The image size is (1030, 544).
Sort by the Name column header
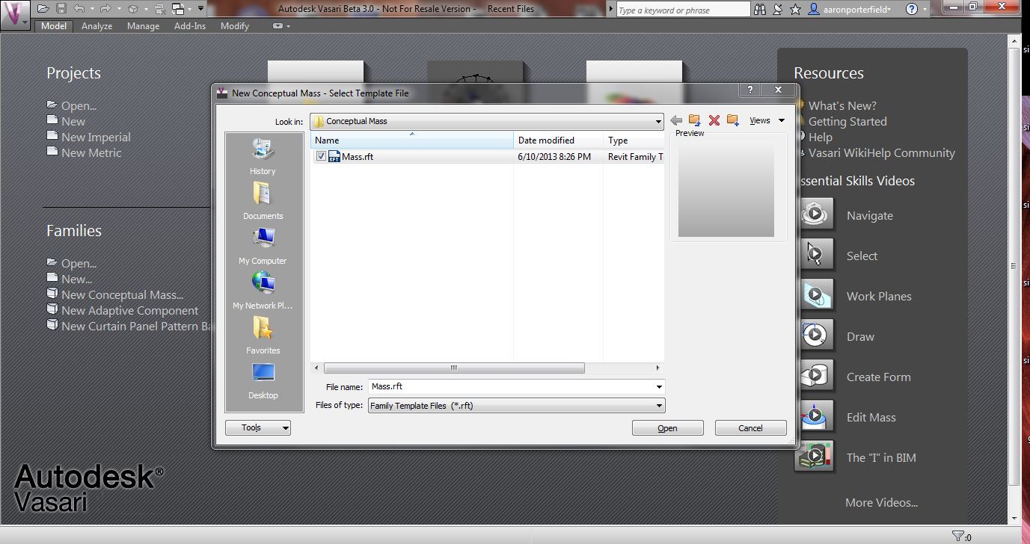412,140
